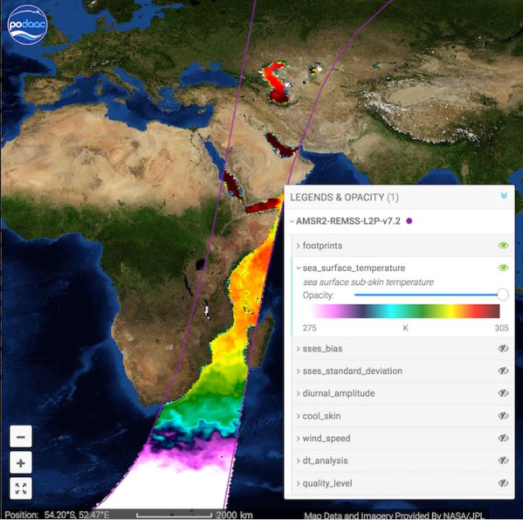523x520 pixels.
Task: Show the cool_skin layer
Action: [x=503, y=416]
